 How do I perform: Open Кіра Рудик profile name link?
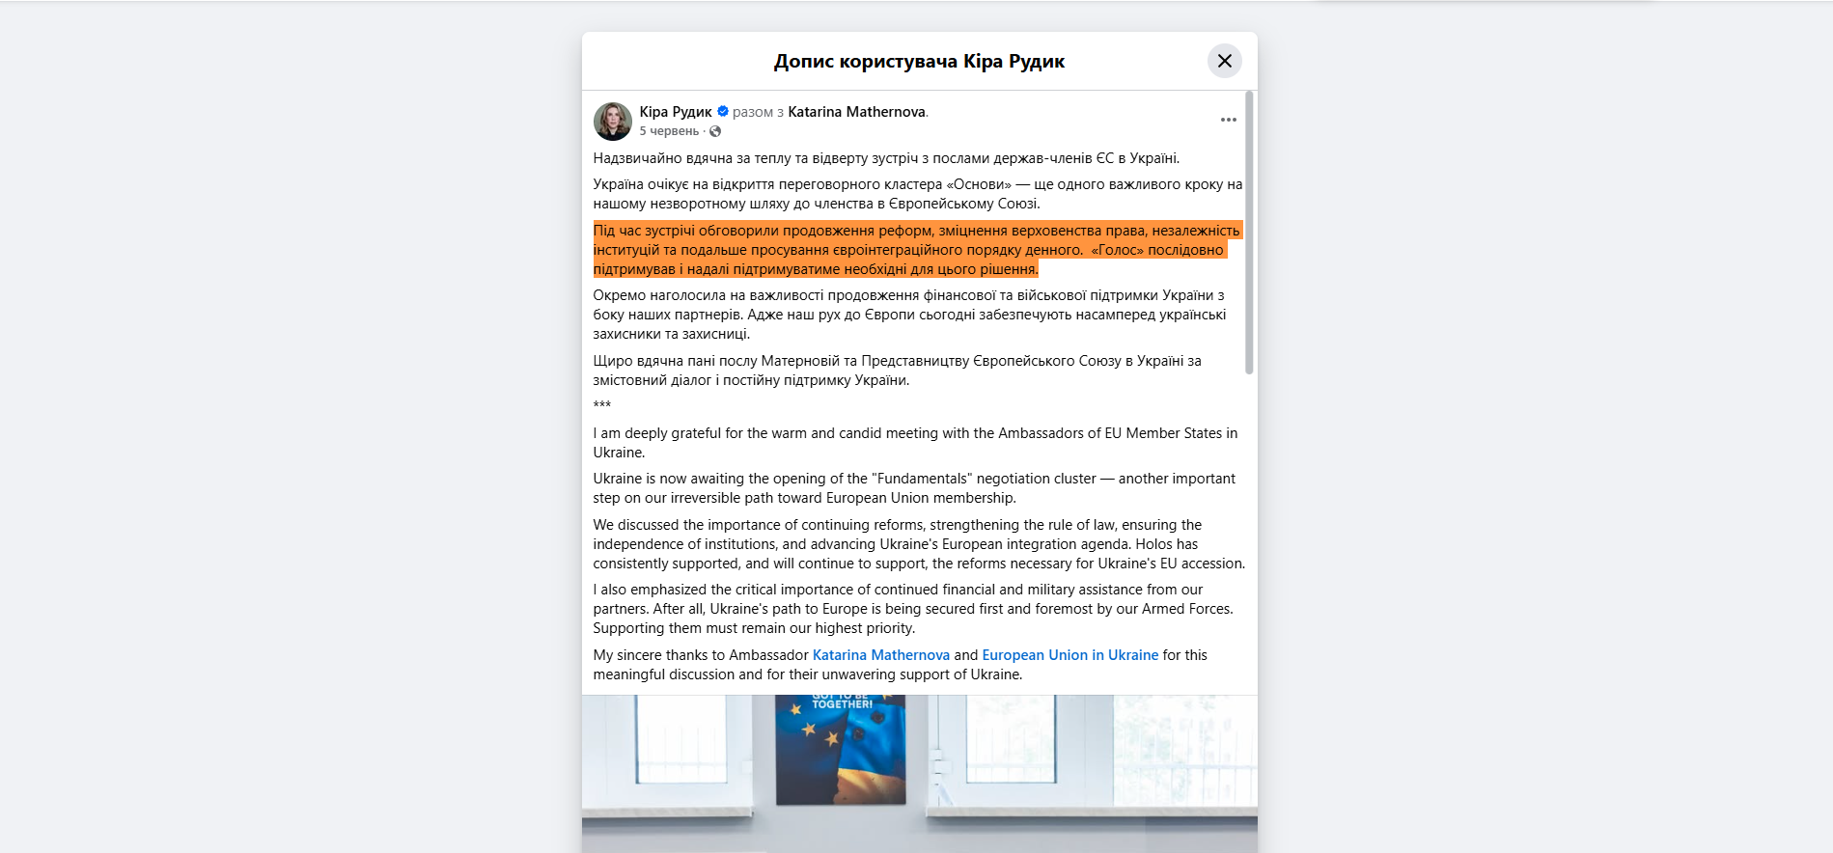(x=676, y=112)
